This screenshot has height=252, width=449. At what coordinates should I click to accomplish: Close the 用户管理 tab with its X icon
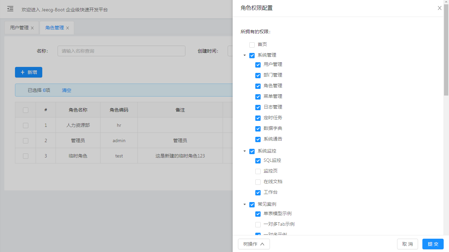coord(32,28)
